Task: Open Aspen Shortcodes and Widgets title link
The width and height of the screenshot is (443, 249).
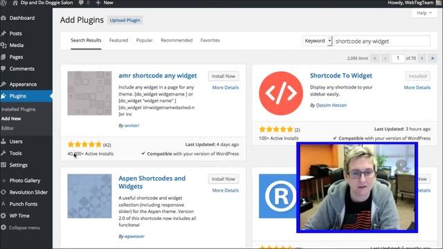Action: click(x=152, y=183)
